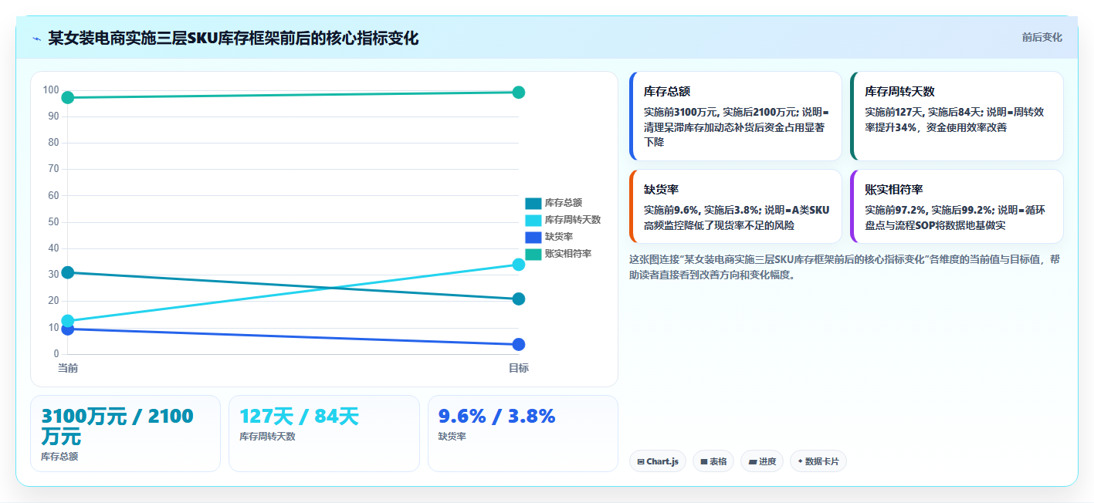
Task: Click the 库存总额 data point at 目标
Action: click(x=519, y=299)
